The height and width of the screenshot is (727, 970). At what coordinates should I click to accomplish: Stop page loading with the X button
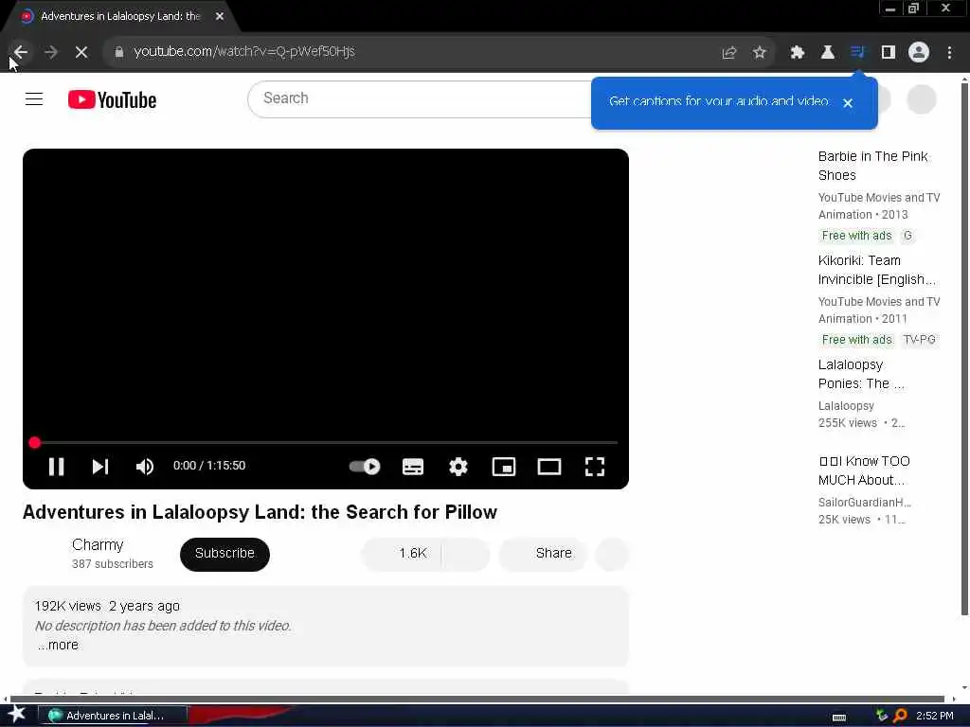(x=81, y=52)
